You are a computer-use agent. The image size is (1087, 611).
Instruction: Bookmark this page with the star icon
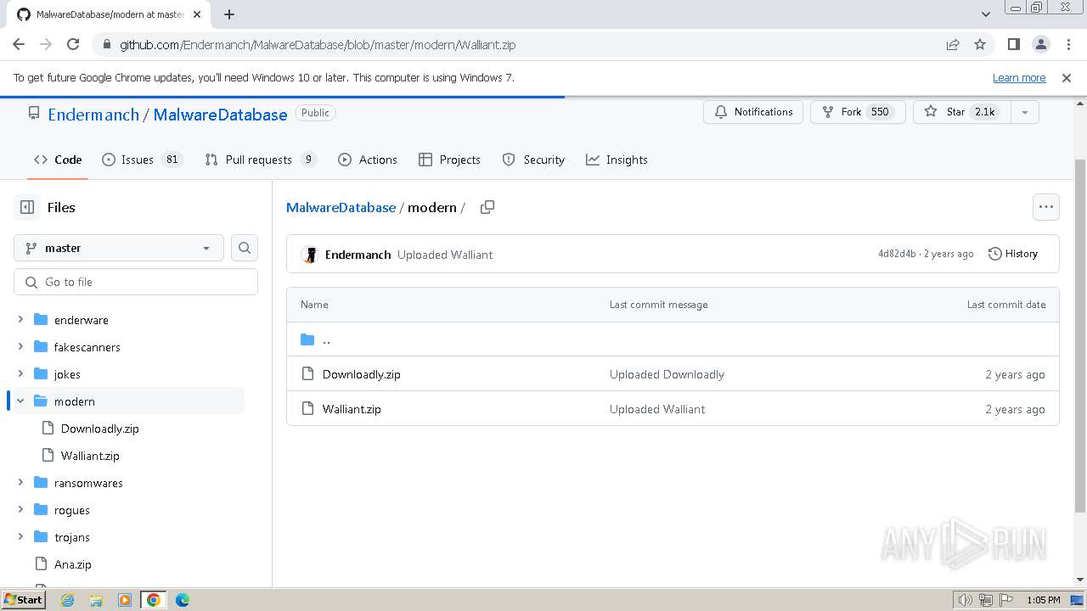coord(980,44)
